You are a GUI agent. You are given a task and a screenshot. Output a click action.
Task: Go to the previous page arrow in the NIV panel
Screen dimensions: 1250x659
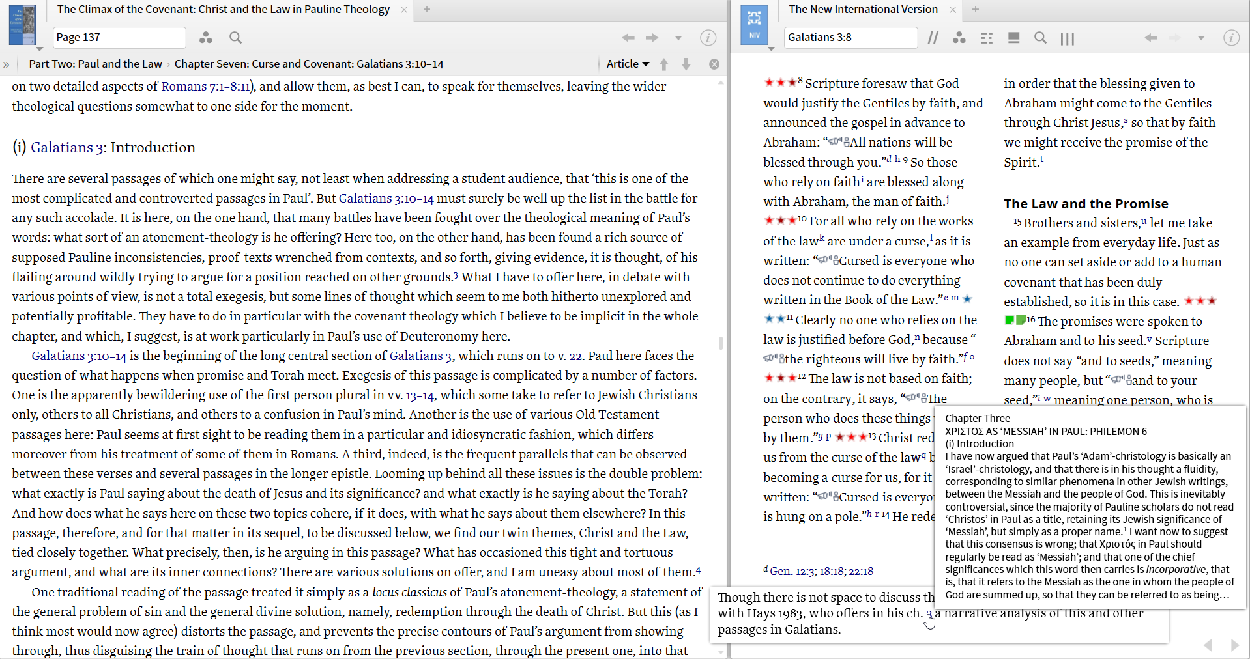tap(1208, 645)
